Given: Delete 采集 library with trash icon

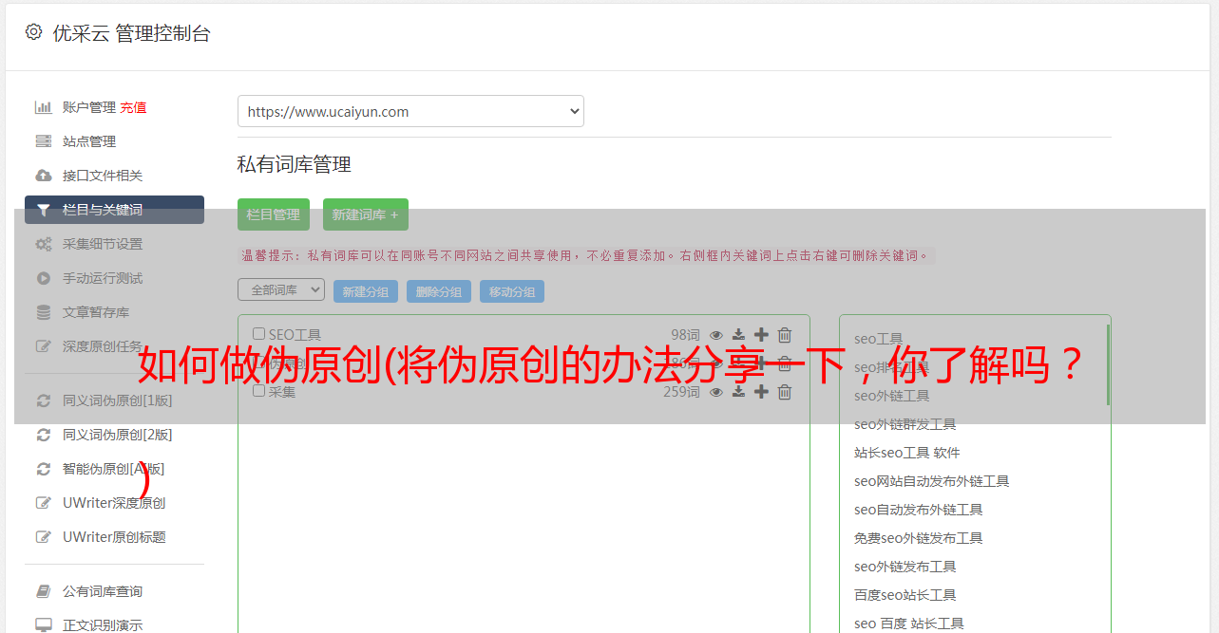Looking at the screenshot, I should coord(785,392).
